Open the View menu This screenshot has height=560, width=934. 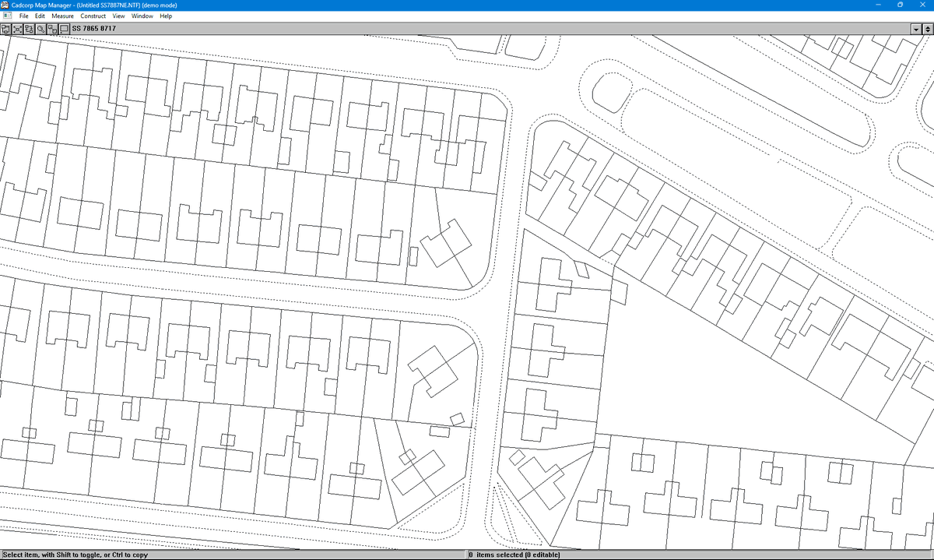(118, 16)
